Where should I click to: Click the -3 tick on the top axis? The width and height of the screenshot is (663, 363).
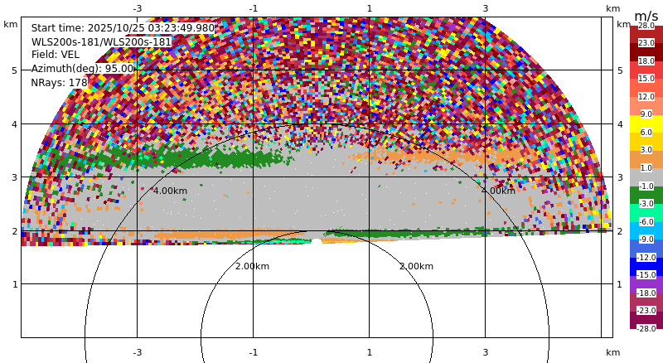(137, 8)
